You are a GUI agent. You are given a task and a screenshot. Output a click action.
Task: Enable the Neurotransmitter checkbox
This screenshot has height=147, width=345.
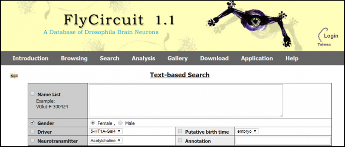[32, 141]
